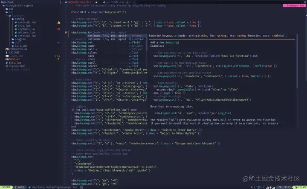Click the Function kind icon in completion menu
The width and height of the screenshot is (307, 189).
click(130, 39)
